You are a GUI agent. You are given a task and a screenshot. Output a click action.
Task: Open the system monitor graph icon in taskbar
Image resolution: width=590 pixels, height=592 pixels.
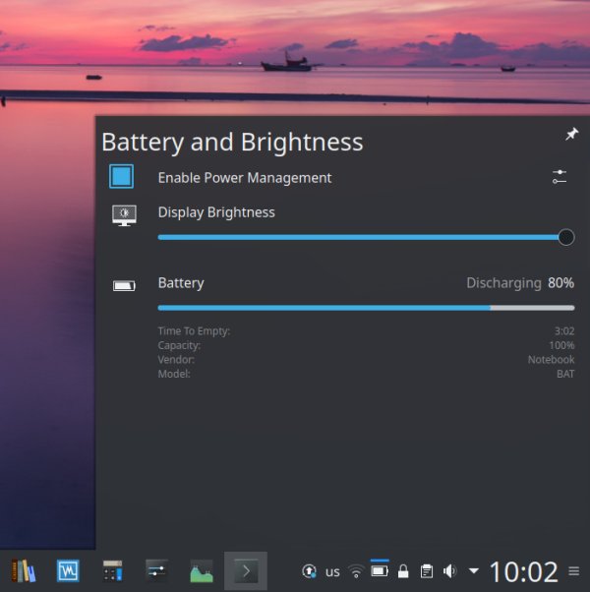[x=201, y=570]
